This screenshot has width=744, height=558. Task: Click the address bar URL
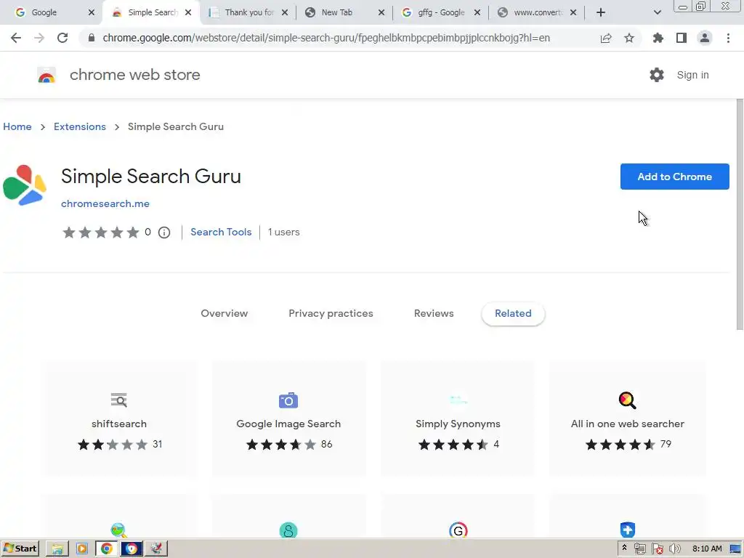pyautogui.click(x=326, y=38)
